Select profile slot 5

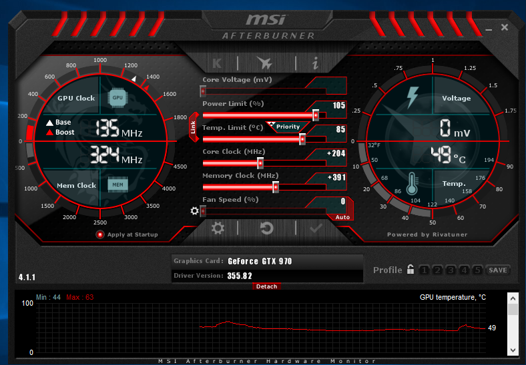pos(477,270)
